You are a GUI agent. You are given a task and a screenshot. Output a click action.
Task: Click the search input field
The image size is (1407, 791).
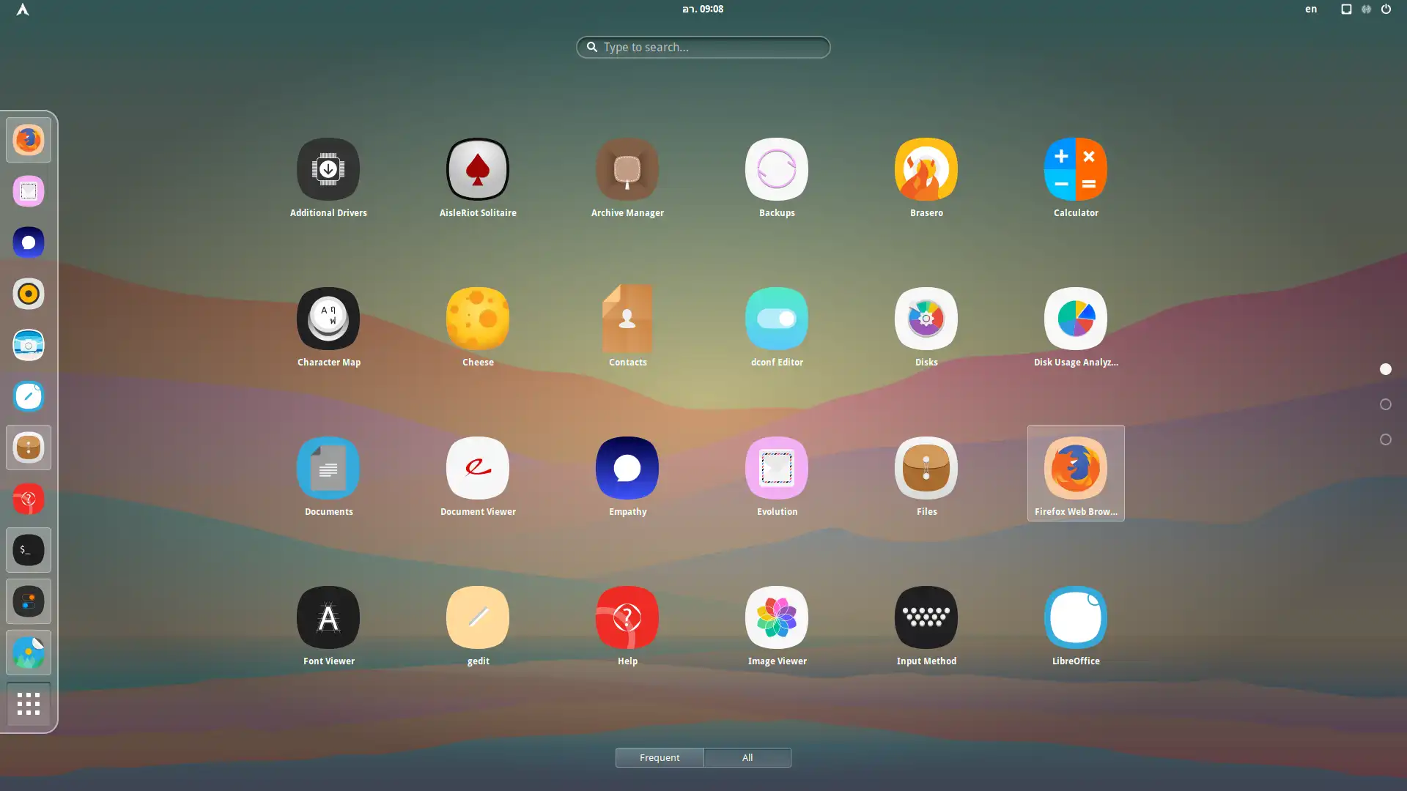(x=703, y=46)
